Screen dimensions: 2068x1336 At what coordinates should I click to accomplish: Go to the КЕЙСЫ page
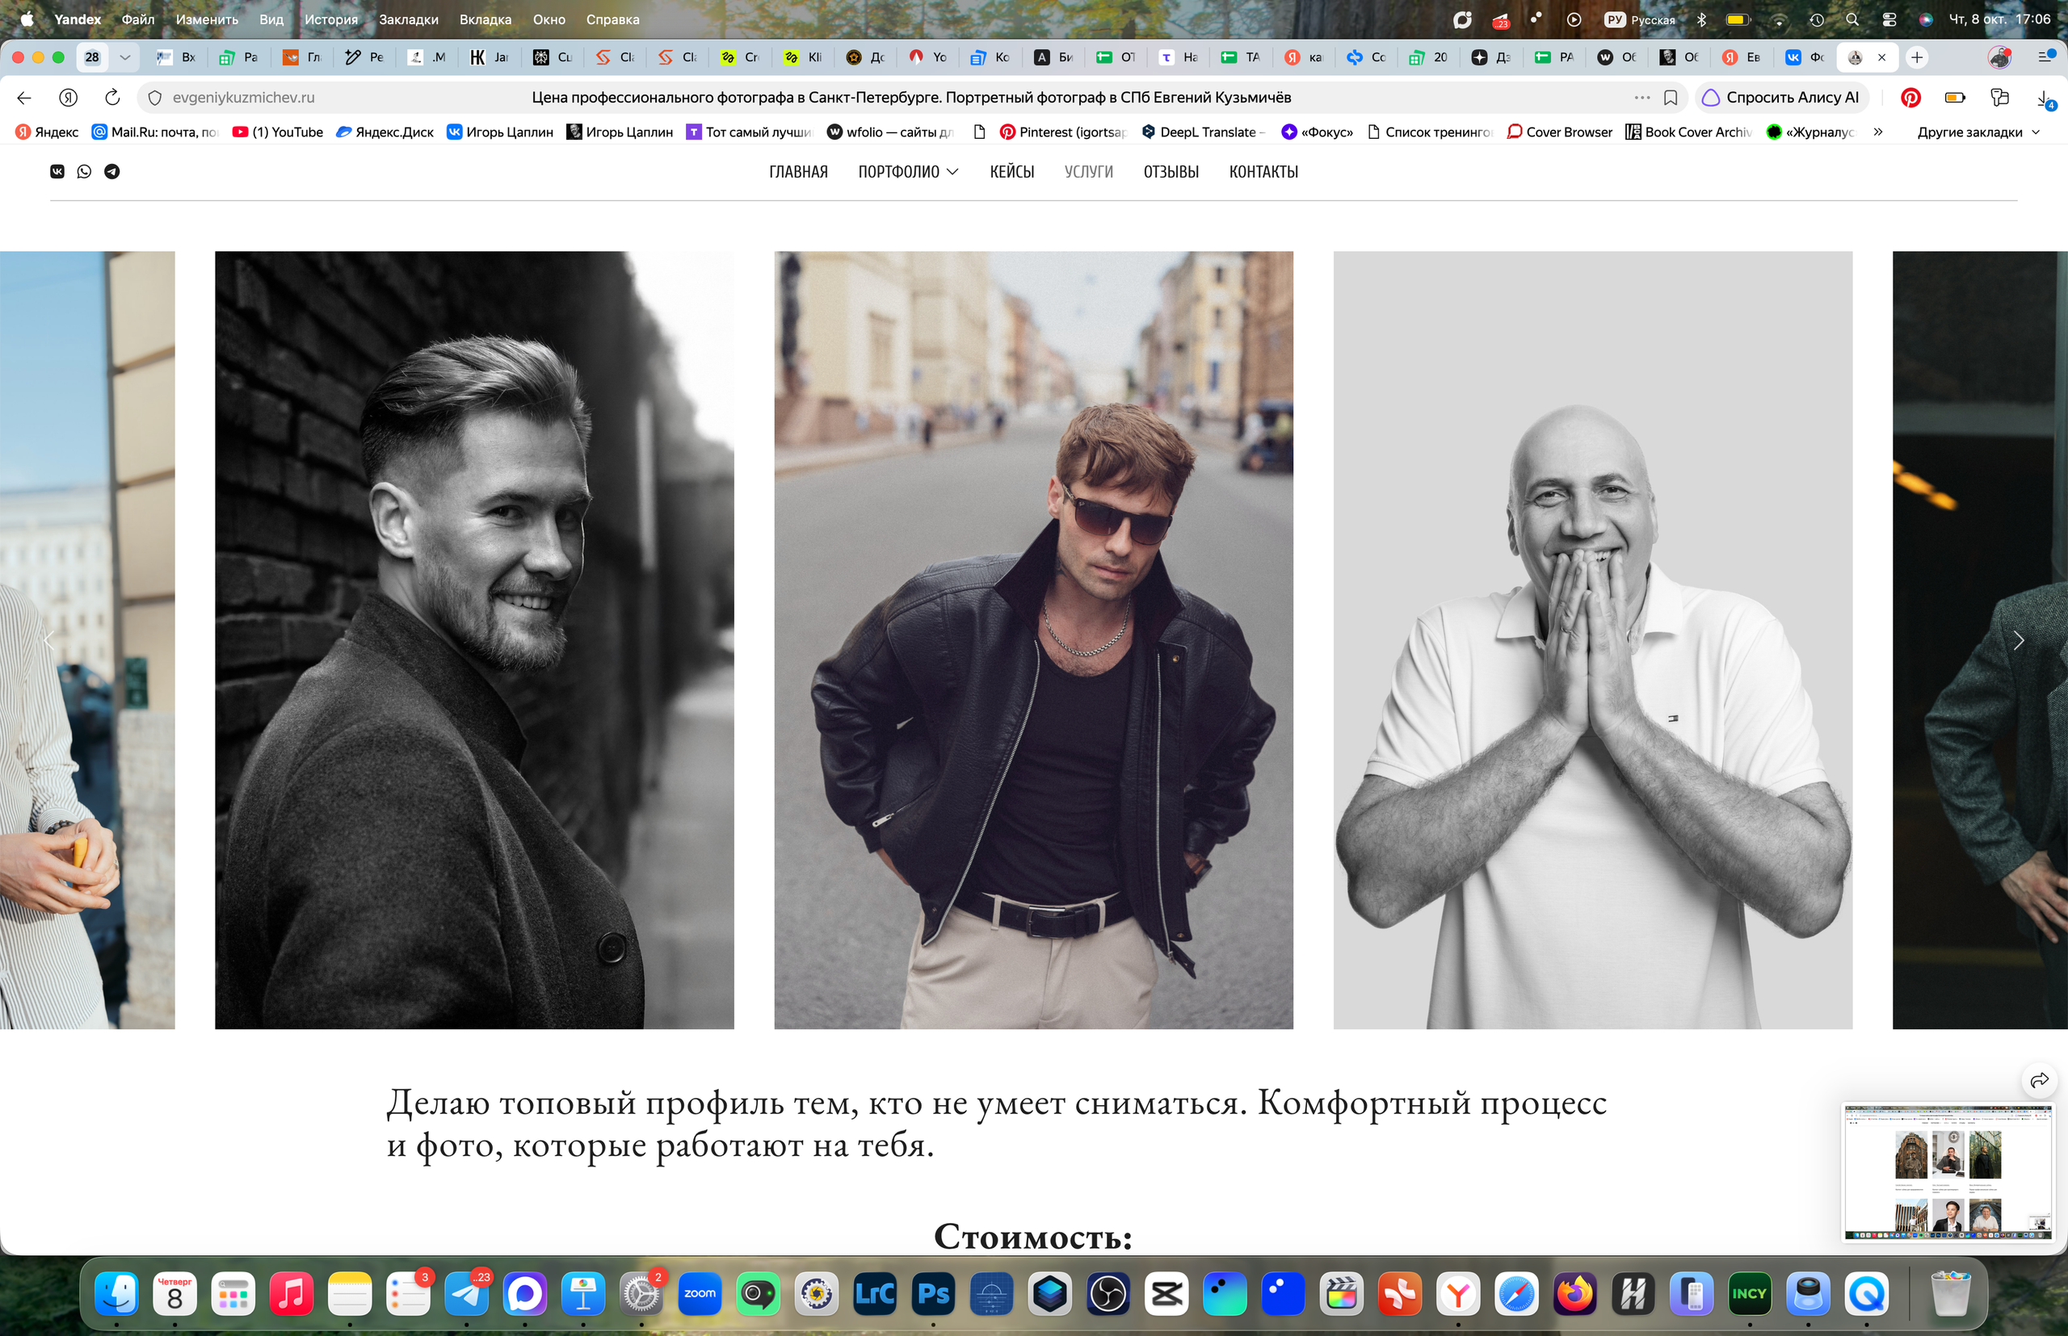pyautogui.click(x=1011, y=172)
